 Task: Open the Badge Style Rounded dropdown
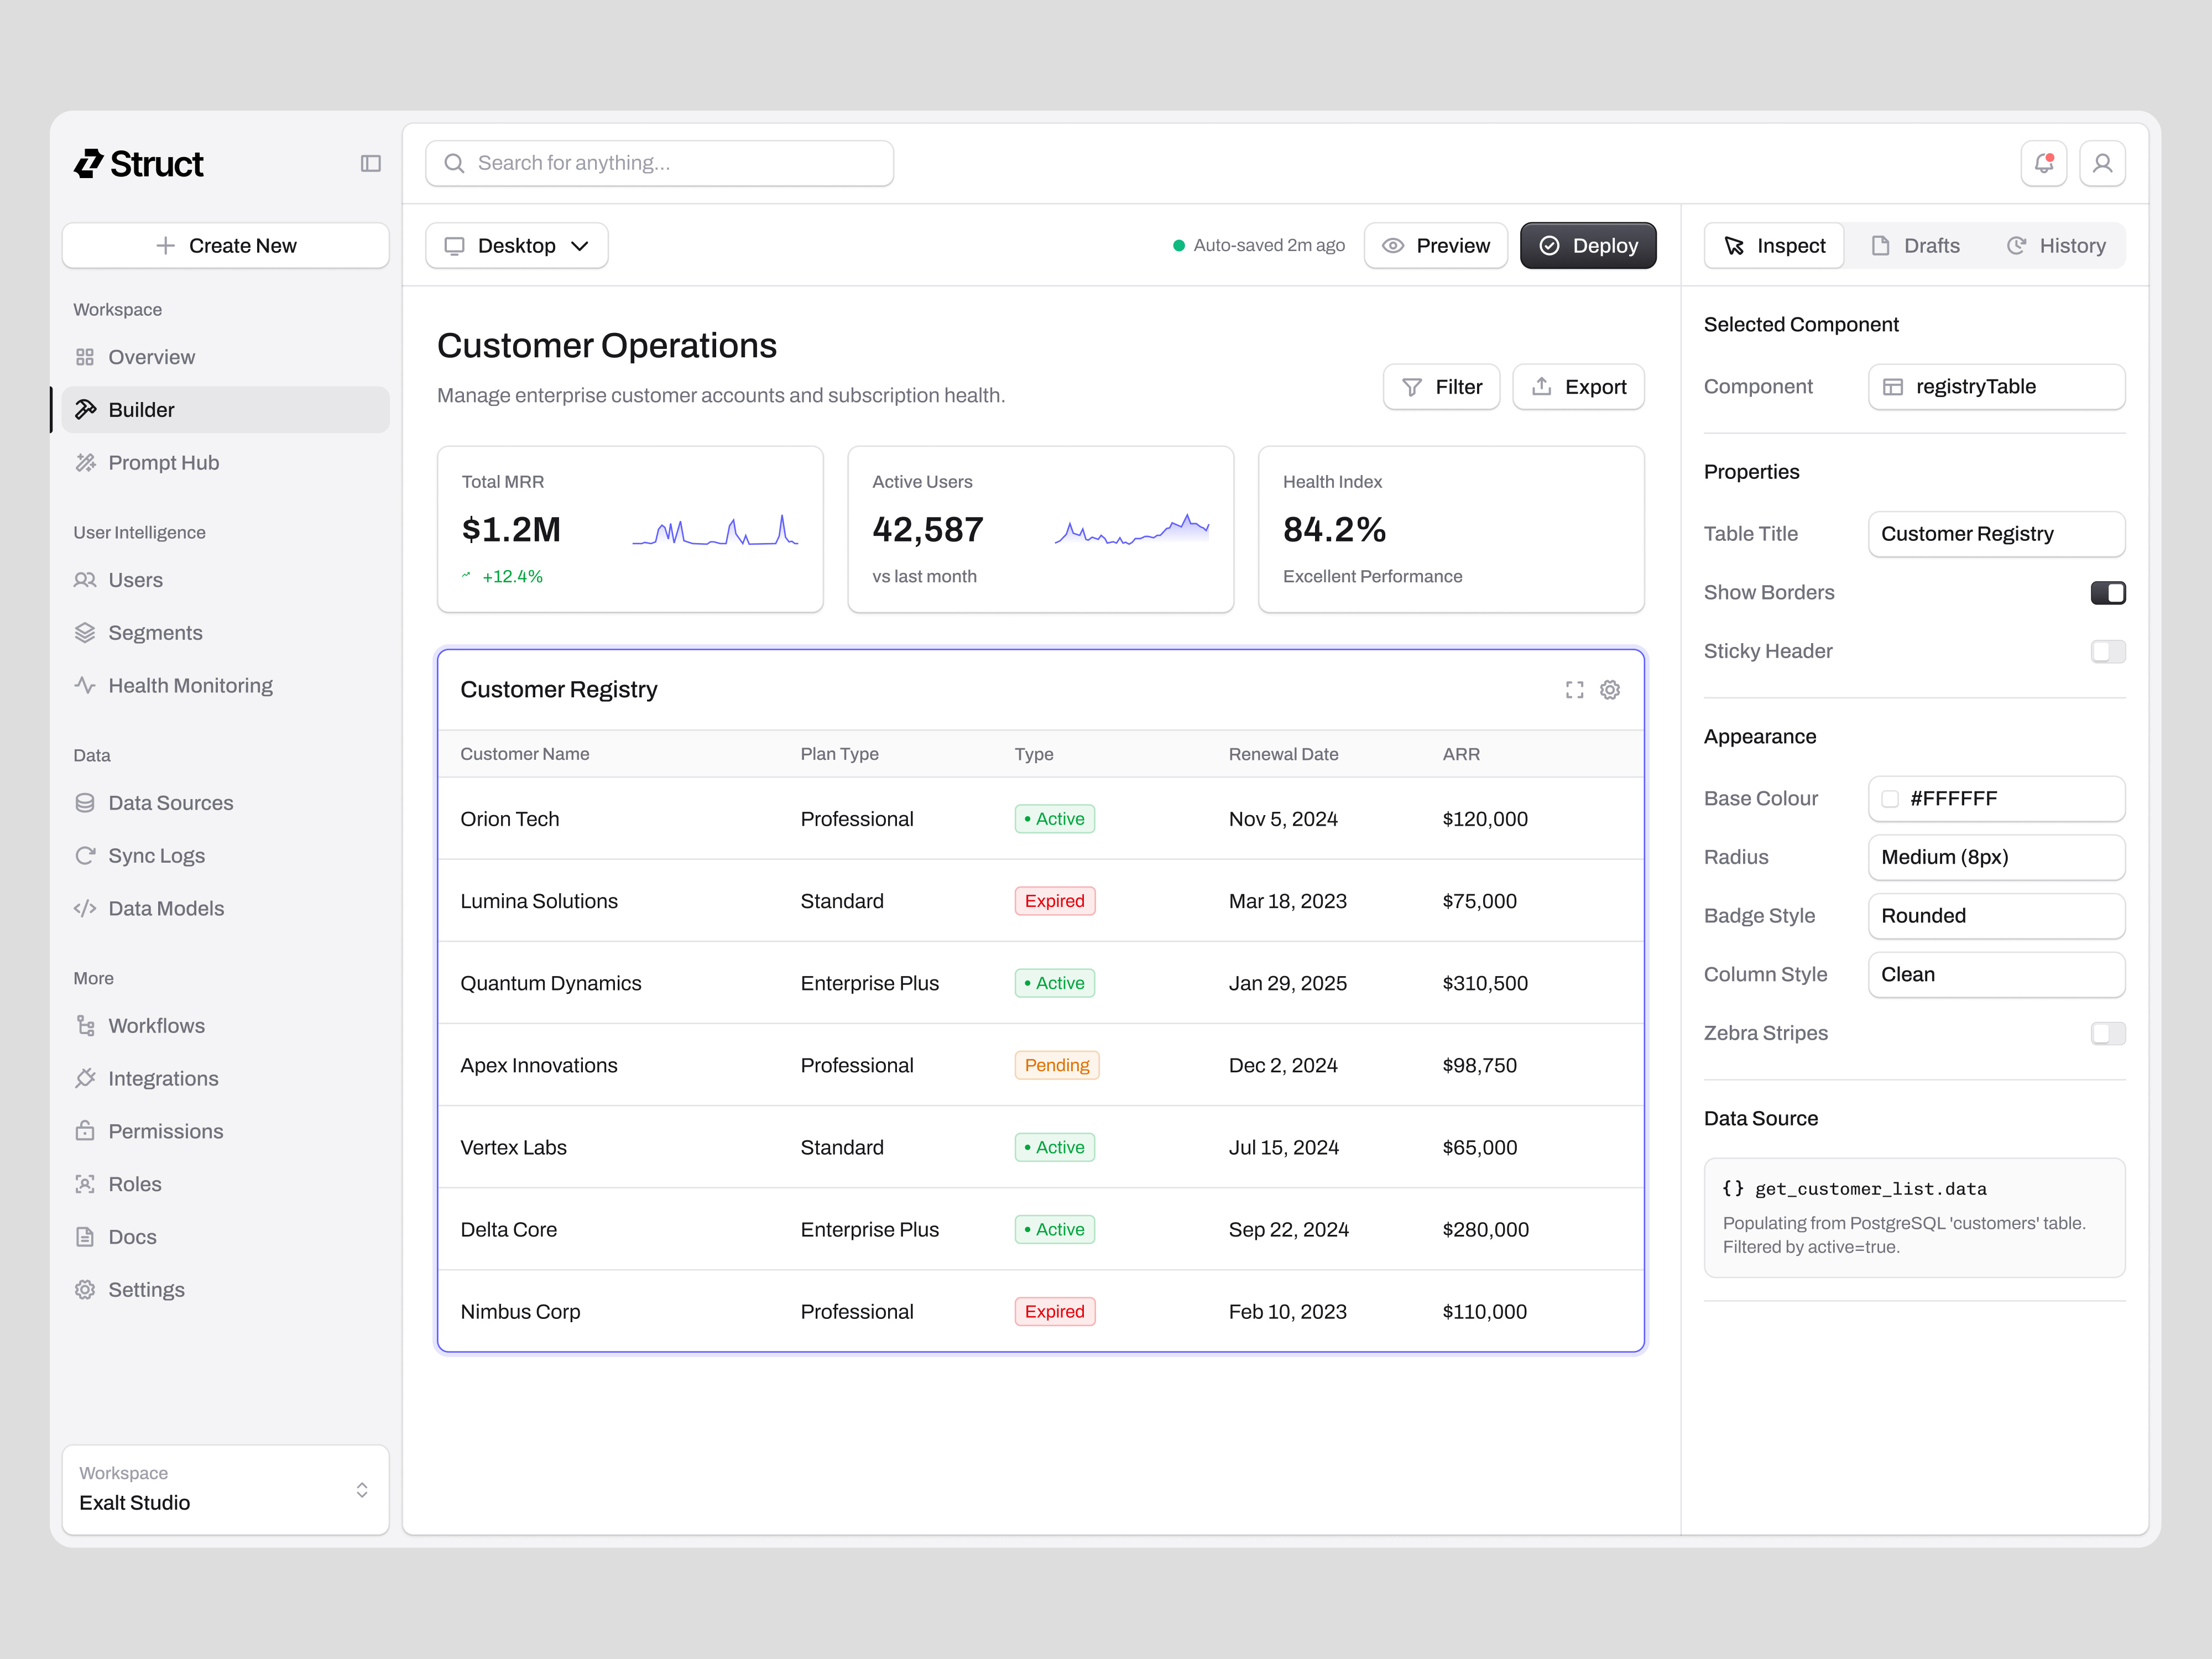(x=1996, y=916)
